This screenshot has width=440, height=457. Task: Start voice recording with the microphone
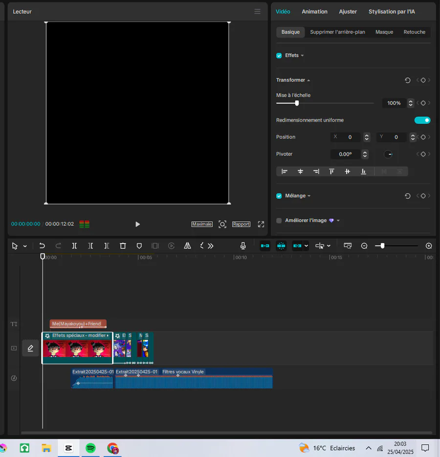(x=243, y=246)
